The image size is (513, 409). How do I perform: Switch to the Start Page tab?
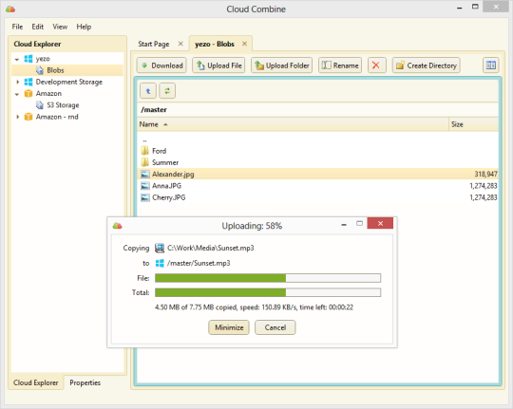click(154, 44)
